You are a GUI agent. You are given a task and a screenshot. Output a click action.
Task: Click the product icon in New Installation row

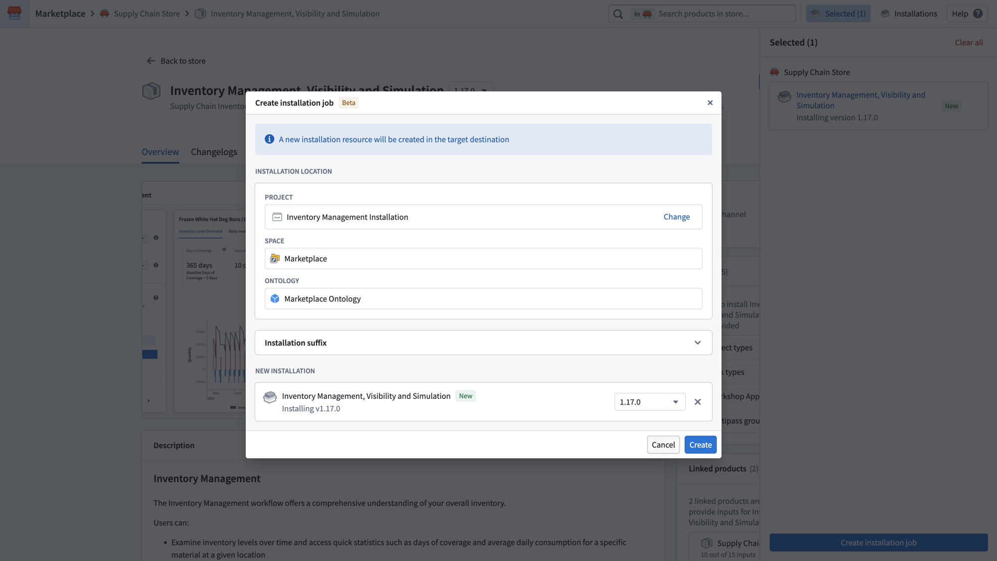[x=270, y=397]
